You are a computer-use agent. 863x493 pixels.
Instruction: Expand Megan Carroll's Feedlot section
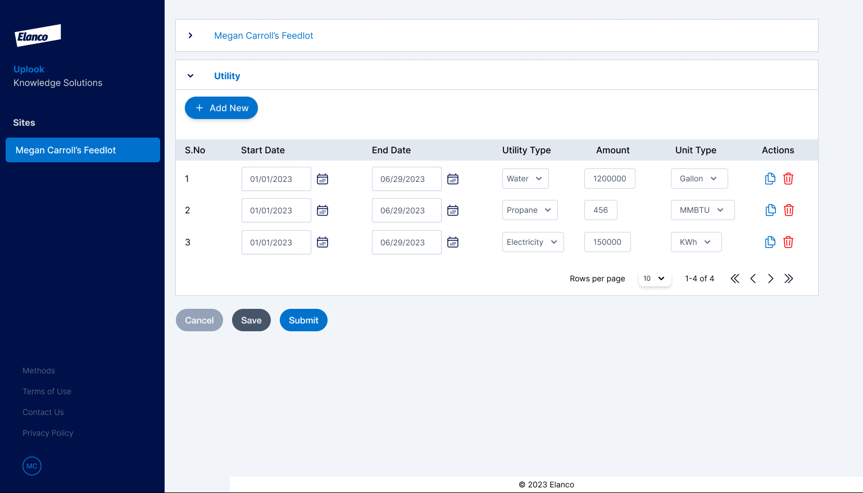pyautogui.click(x=190, y=35)
